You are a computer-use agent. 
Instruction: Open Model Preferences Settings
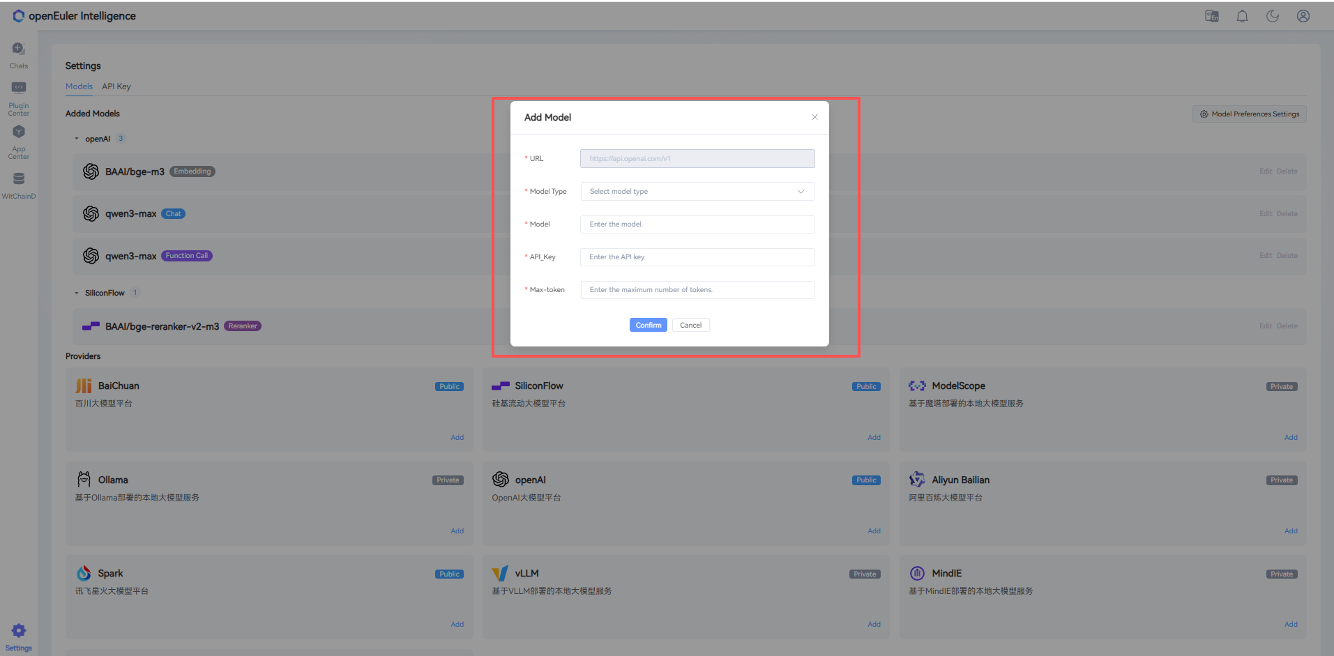1250,114
